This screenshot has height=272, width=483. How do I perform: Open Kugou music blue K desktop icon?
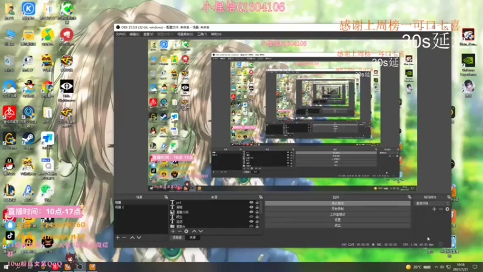point(28,8)
